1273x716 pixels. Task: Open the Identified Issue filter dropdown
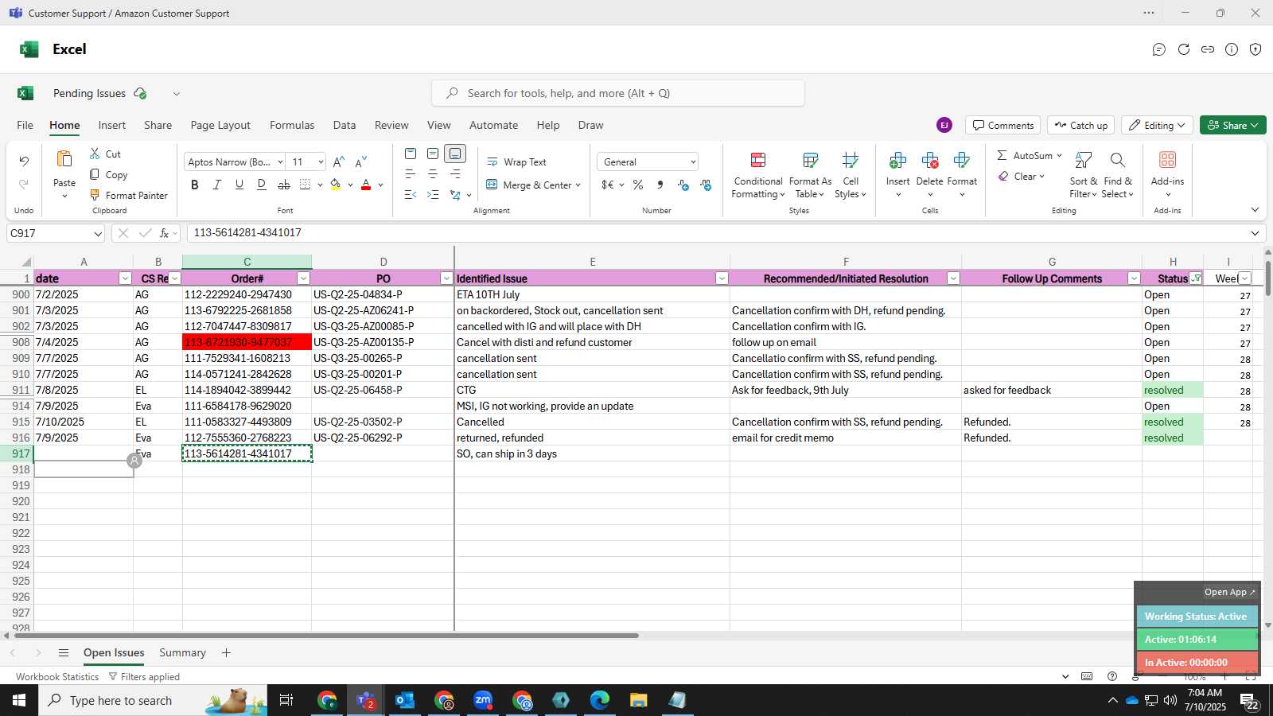[722, 278]
